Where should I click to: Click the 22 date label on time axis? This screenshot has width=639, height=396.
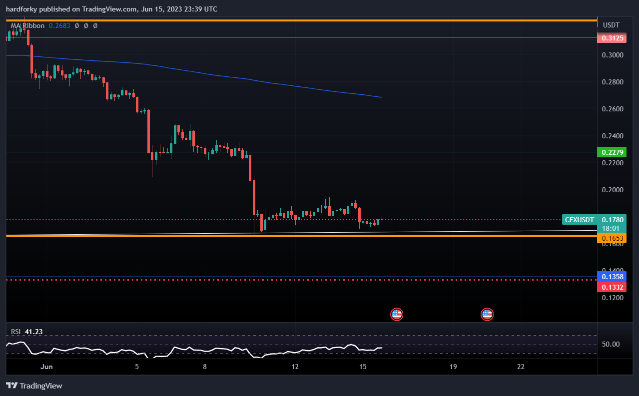tap(521, 367)
